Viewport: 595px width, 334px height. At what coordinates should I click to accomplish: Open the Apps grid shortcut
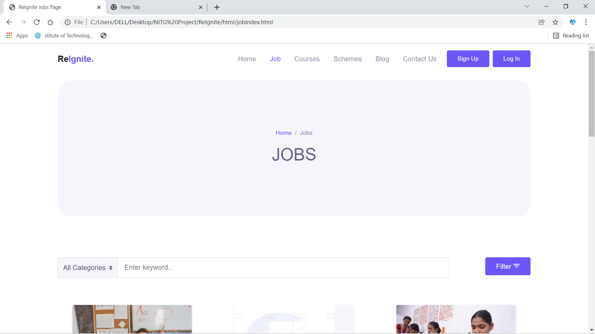(x=17, y=36)
